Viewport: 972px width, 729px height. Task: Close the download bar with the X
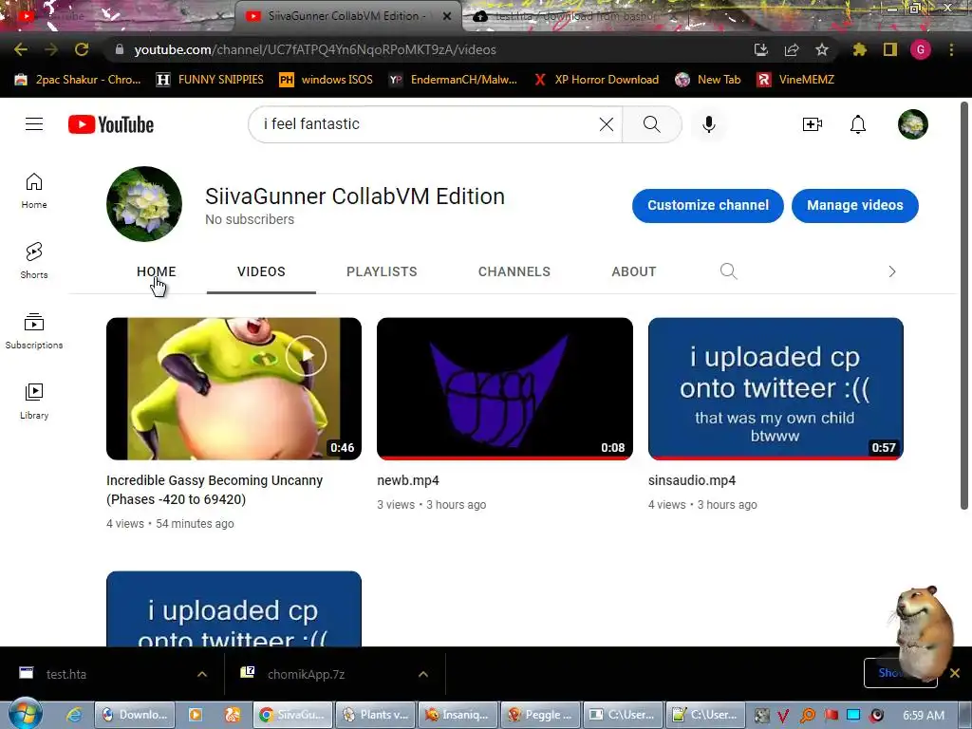tap(955, 673)
